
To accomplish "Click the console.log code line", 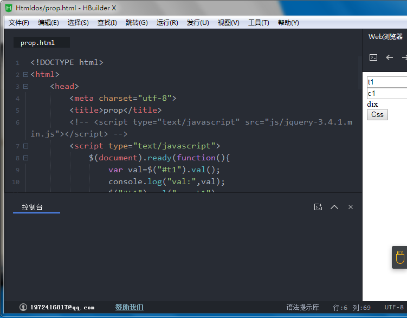I will point(166,182).
